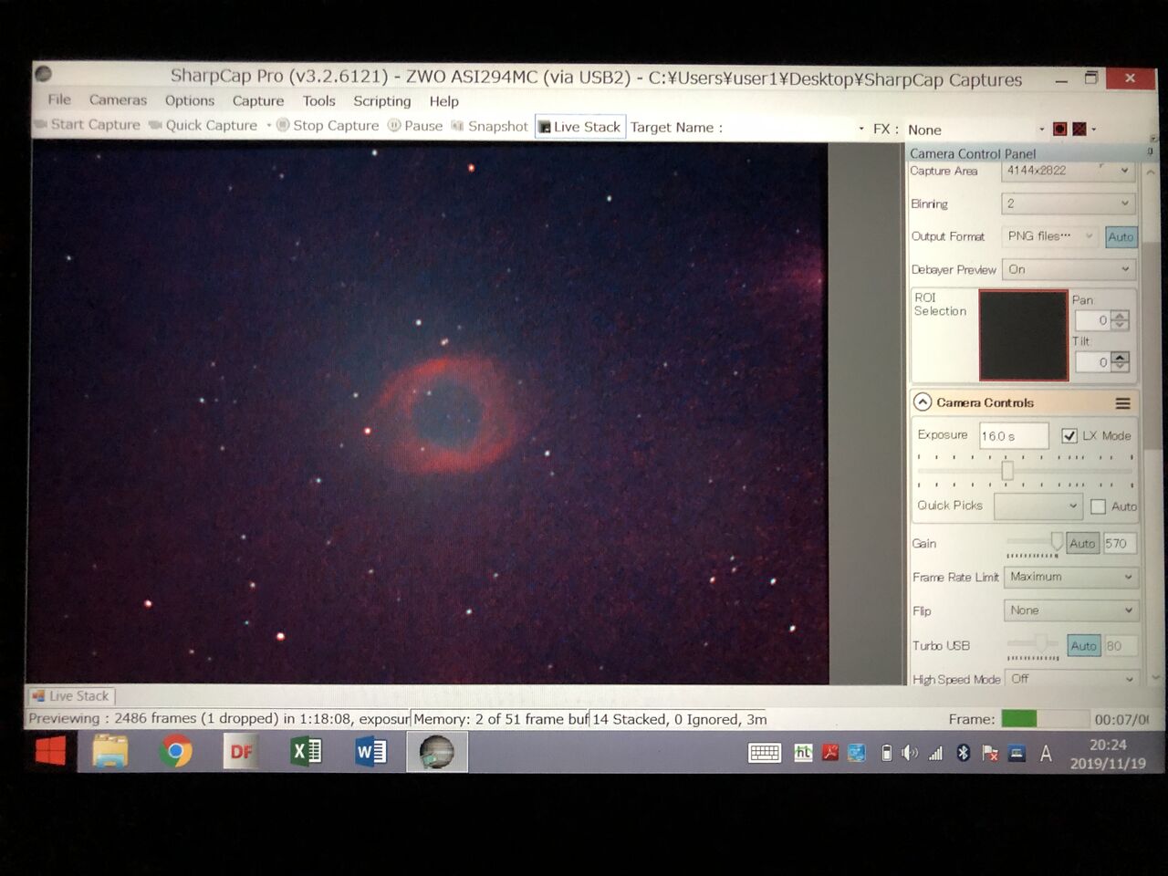Click the Exposure time input field
The image size is (1168, 876).
point(1012,436)
